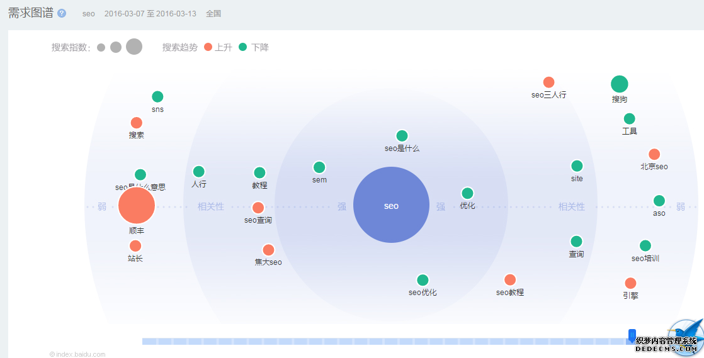The height and width of the screenshot is (358, 704).
Task: Click the help question mark icon beside 需求图谱
Action: [x=62, y=13]
